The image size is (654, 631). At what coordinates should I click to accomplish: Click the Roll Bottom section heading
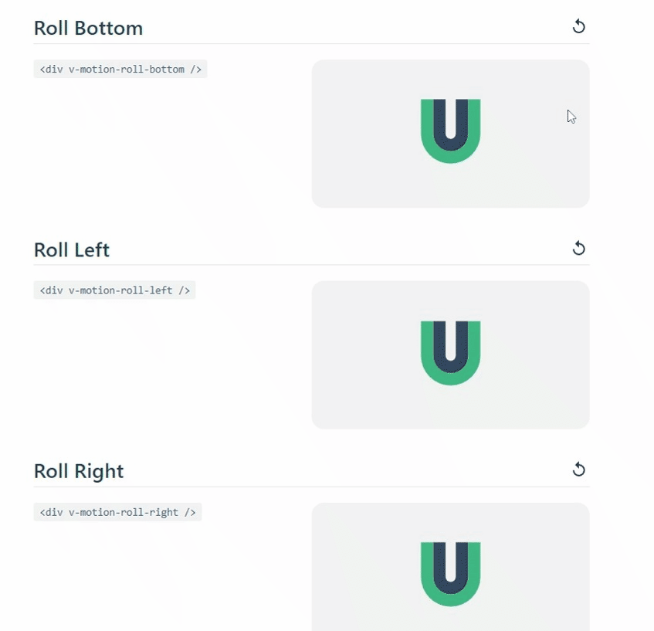coord(88,29)
